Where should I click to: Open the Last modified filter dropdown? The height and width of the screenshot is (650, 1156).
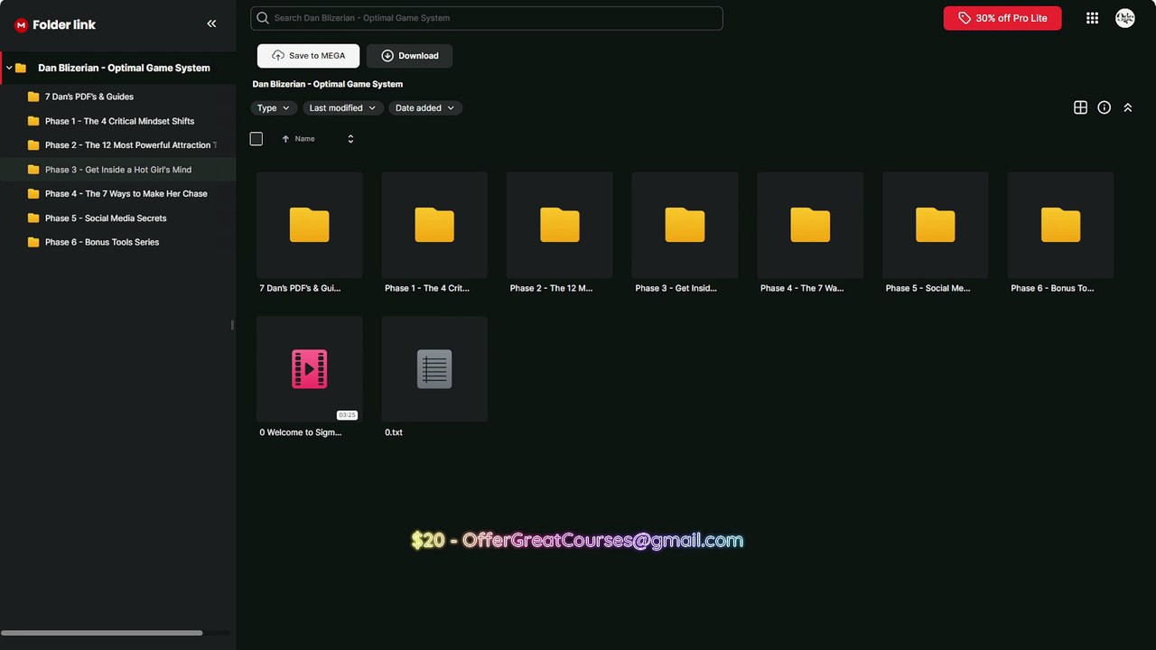[343, 108]
